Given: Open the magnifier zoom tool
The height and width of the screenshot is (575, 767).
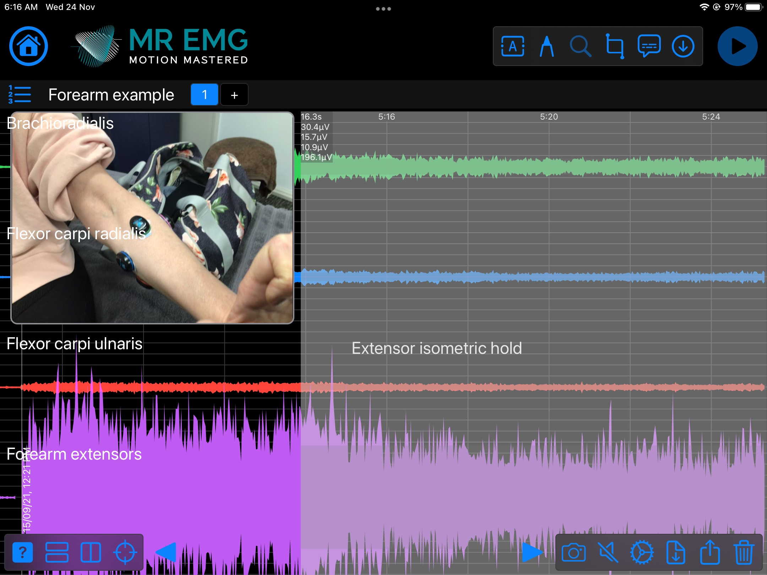Looking at the screenshot, I should click(580, 46).
